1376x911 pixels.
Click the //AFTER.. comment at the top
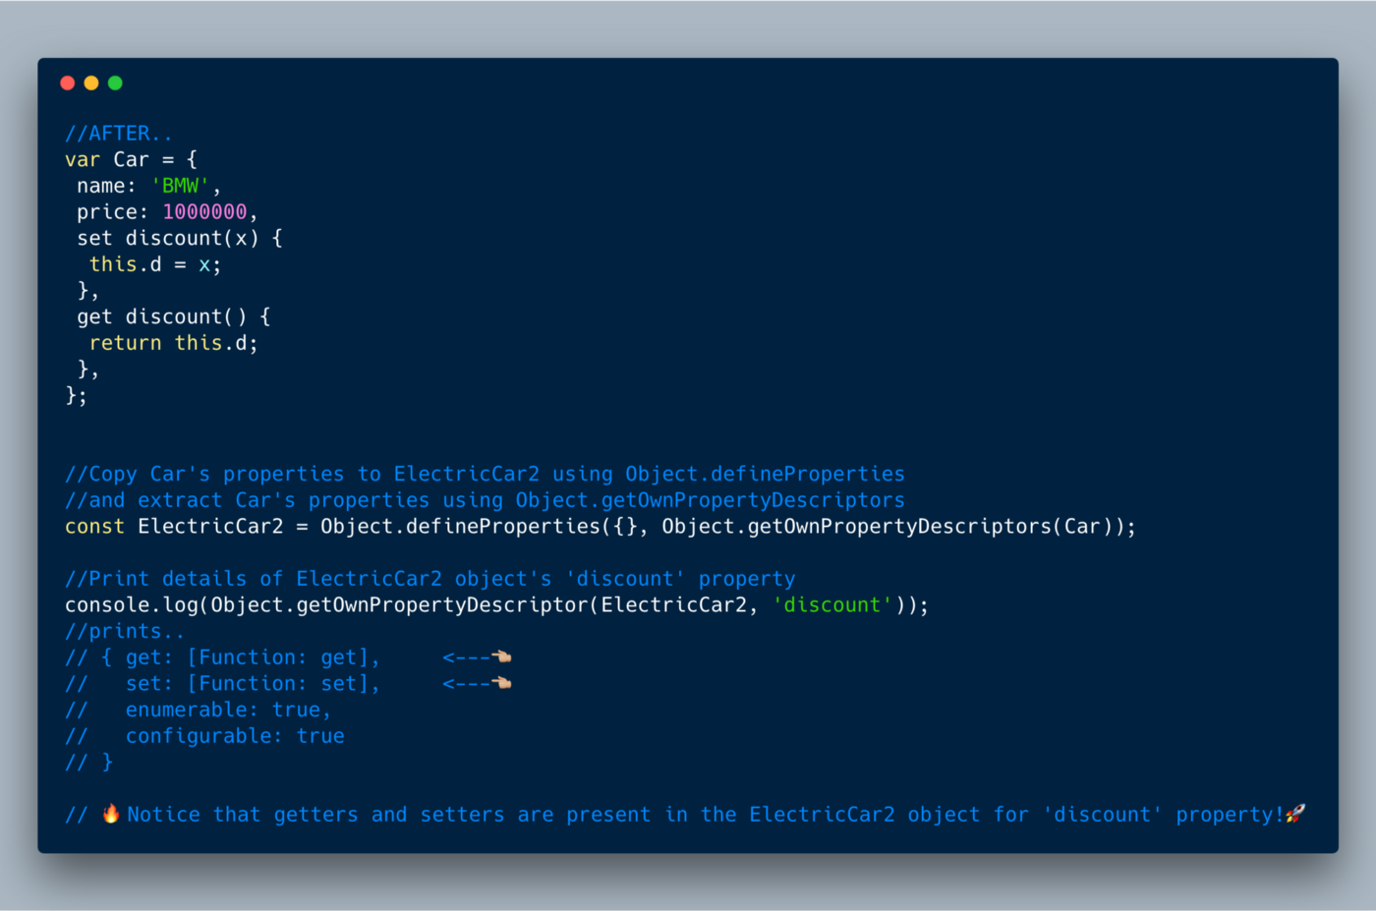coord(118,134)
